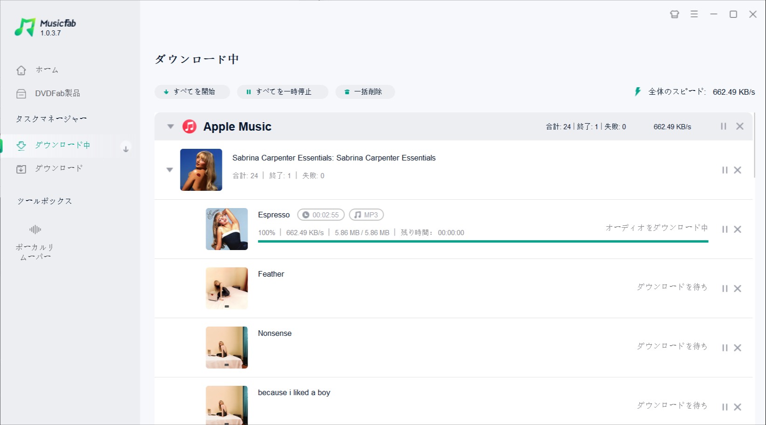Open the ホーム home page
This screenshot has height=425, width=766.
click(x=37, y=70)
